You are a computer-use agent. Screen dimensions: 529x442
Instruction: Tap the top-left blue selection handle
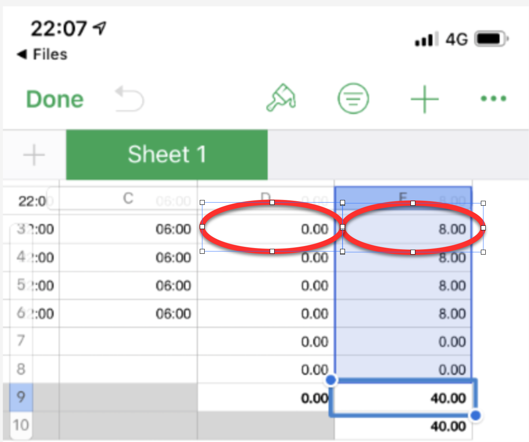point(331,380)
